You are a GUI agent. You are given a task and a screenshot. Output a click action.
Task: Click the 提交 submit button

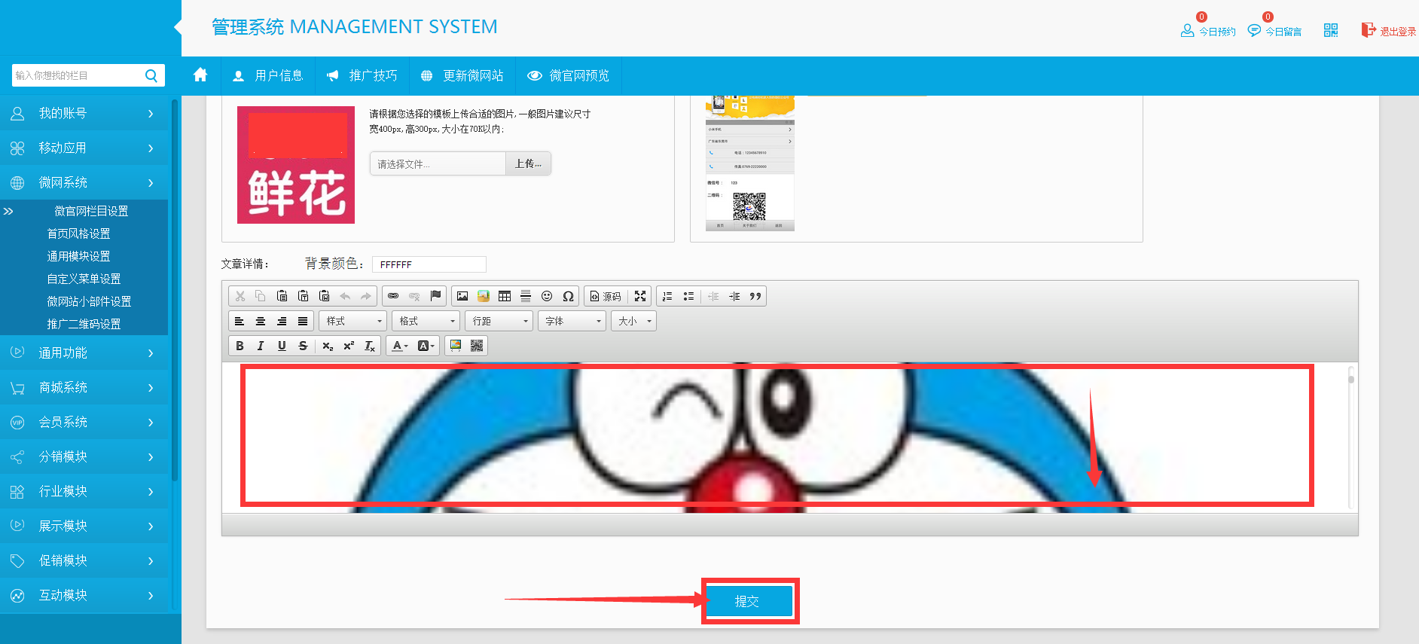(x=749, y=601)
